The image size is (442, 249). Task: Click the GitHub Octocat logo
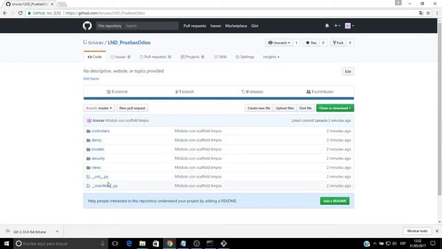[87, 26]
